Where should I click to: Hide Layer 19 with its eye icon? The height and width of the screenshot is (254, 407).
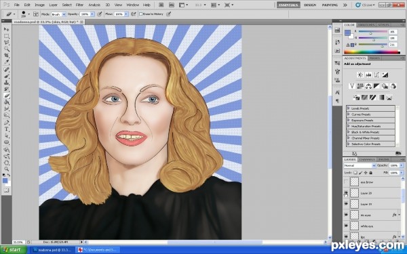[x=346, y=204]
